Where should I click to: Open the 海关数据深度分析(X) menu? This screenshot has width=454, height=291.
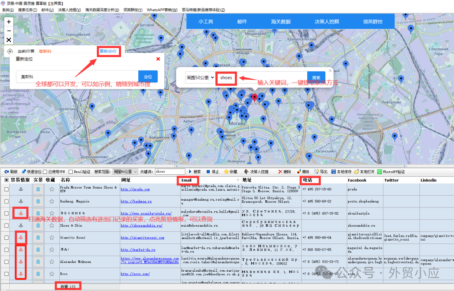click(x=102, y=10)
